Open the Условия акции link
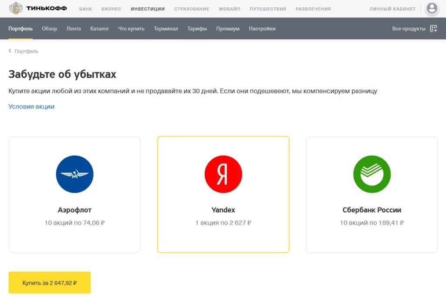The height and width of the screenshot is (297, 446). click(31, 106)
